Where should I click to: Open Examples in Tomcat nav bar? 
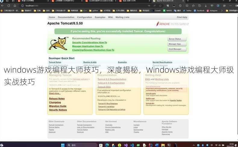tap(100, 17)
